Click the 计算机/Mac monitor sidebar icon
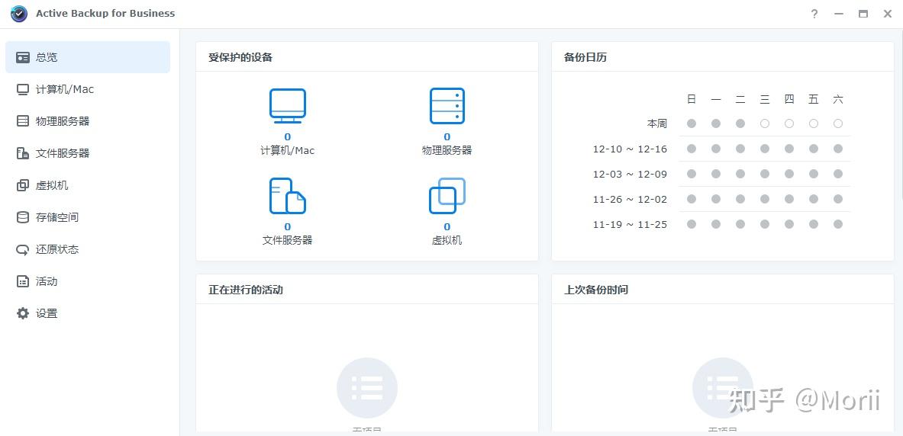This screenshot has width=903, height=436. click(22, 89)
